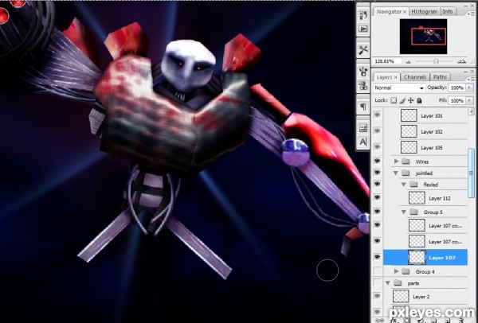Click the Navigator zoom out icon
Screen dimensions: 478x323
click(408, 61)
